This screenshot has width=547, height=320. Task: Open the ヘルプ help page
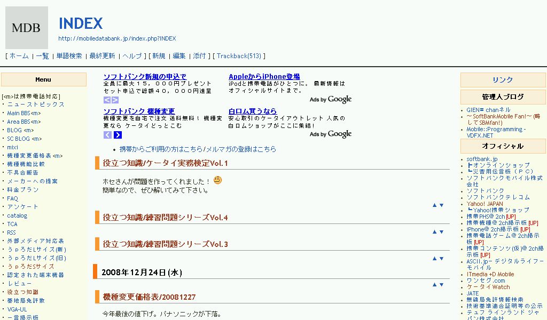click(132, 55)
